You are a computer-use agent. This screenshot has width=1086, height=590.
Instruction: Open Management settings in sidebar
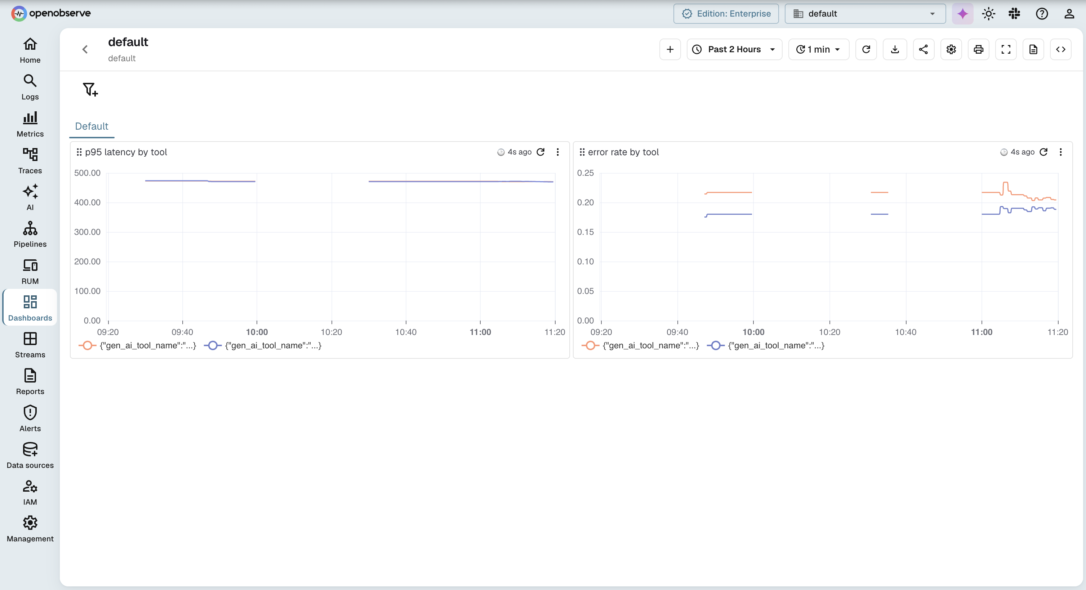pos(30,529)
